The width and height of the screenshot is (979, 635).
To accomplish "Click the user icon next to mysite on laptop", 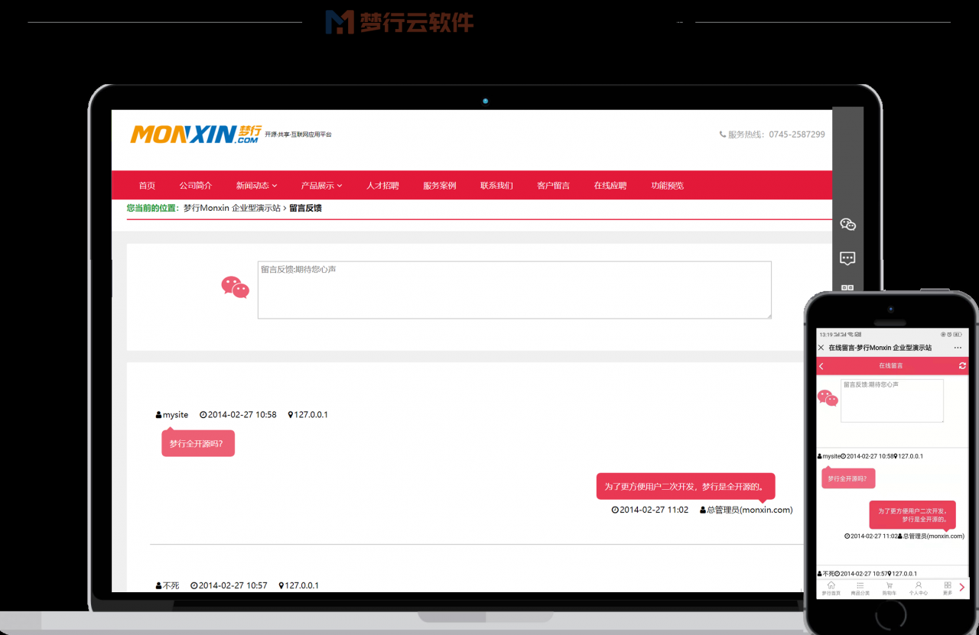I will pyautogui.click(x=159, y=415).
